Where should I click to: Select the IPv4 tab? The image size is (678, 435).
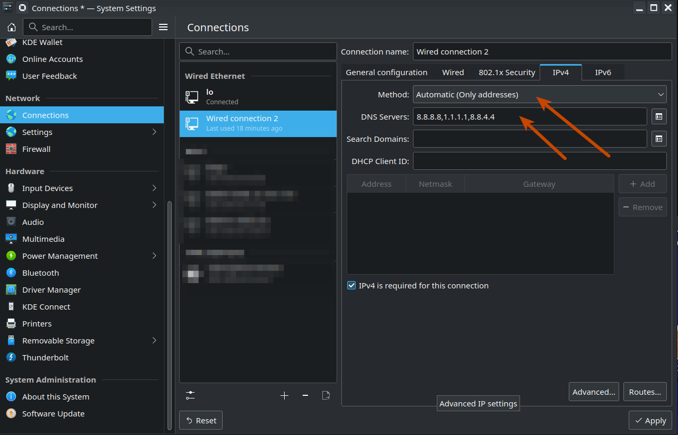coord(560,72)
